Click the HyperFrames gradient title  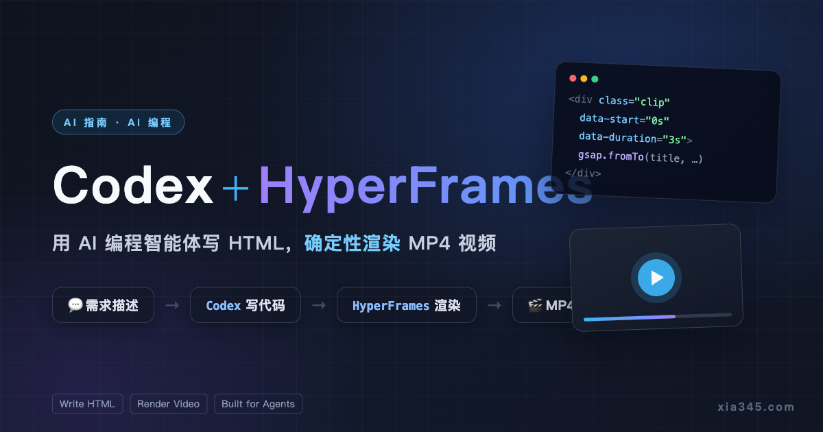[x=425, y=187]
